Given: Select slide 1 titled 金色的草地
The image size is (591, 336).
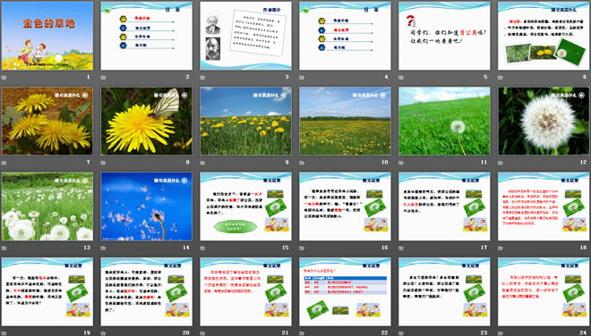Looking at the screenshot, I should coord(47,36).
